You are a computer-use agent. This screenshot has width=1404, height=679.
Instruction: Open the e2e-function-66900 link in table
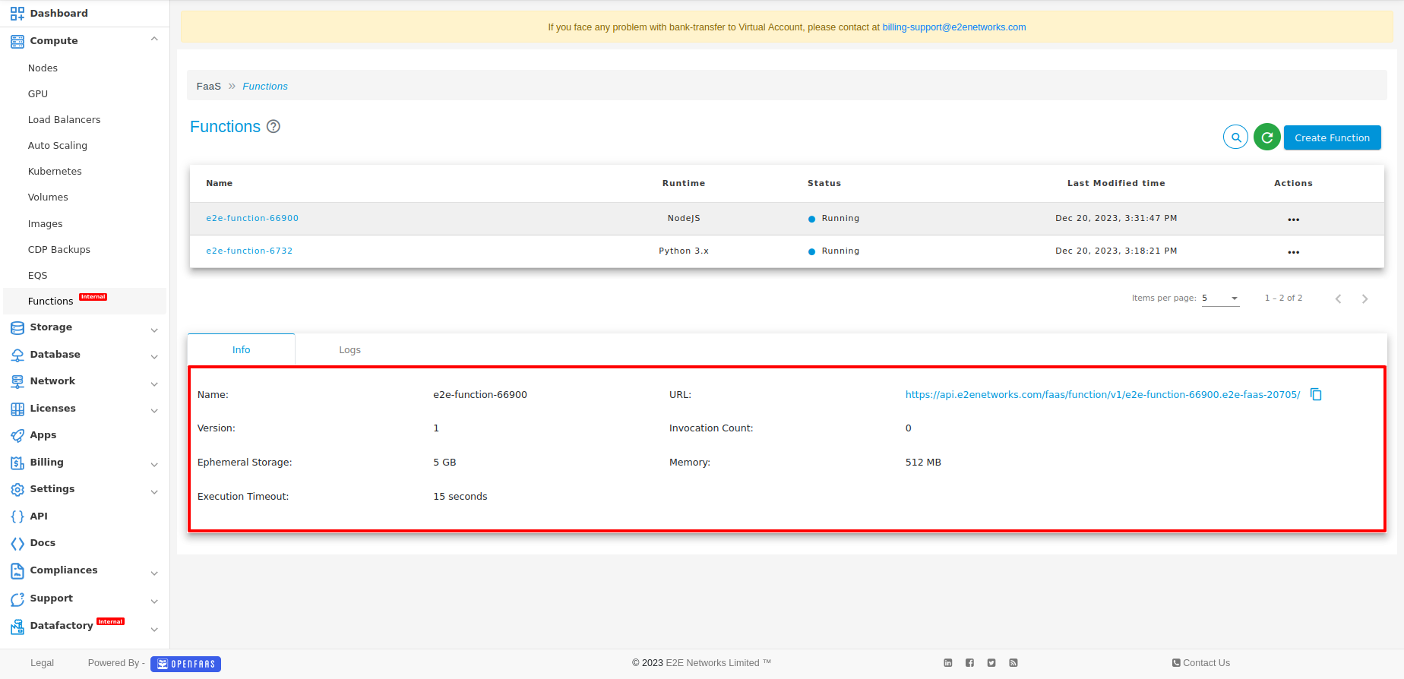coord(252,219)
